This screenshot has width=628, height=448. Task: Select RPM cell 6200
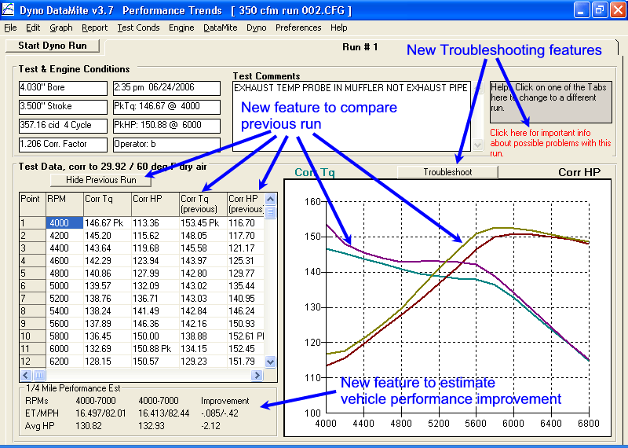click(x=64, y=362)
